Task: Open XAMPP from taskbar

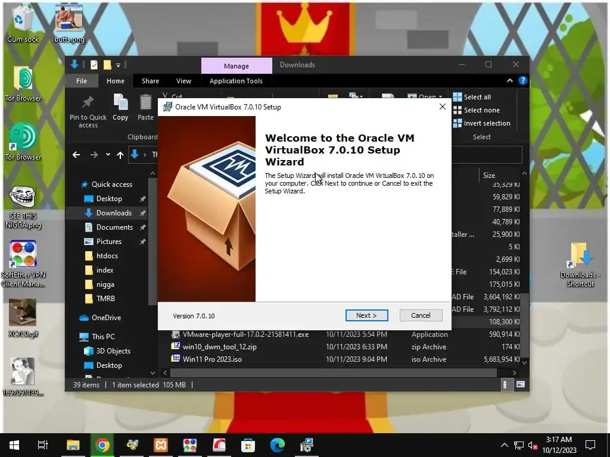Action: tap(161, 445)
